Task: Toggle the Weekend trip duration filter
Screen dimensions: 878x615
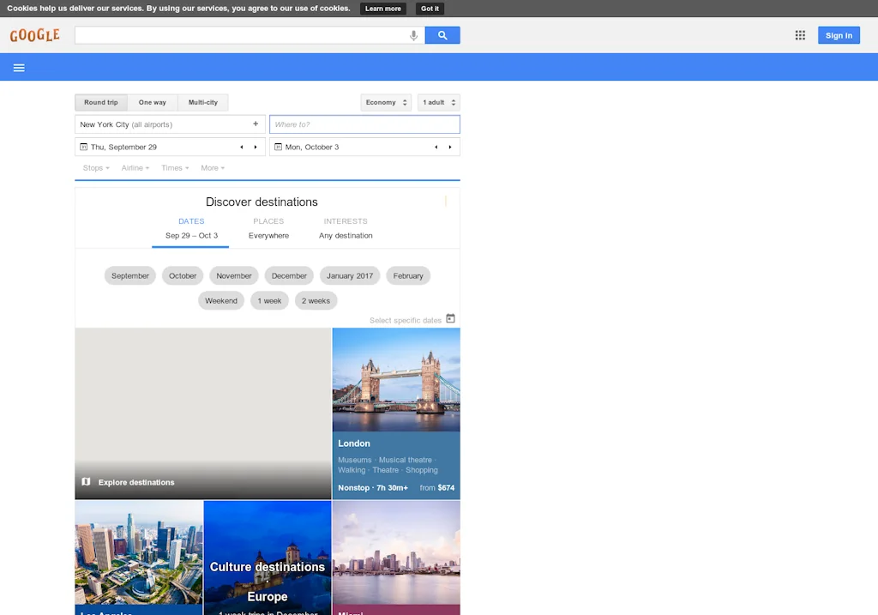Action: pyautogui.click(x=221, y=300)
